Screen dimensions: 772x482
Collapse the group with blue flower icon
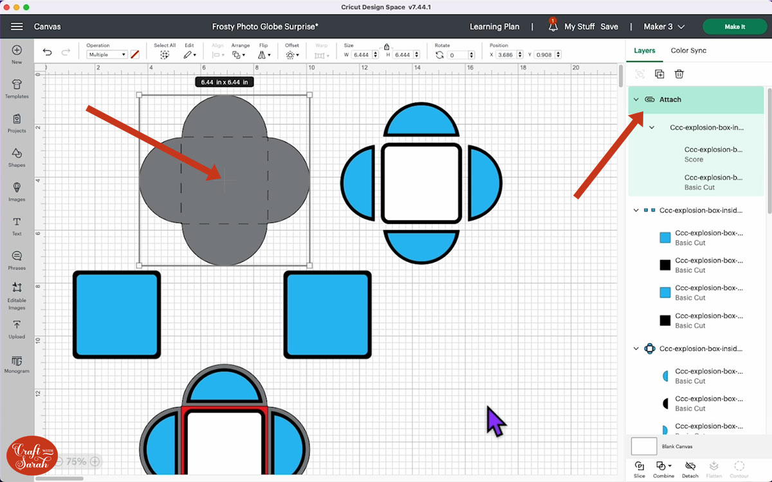point(636,349)
